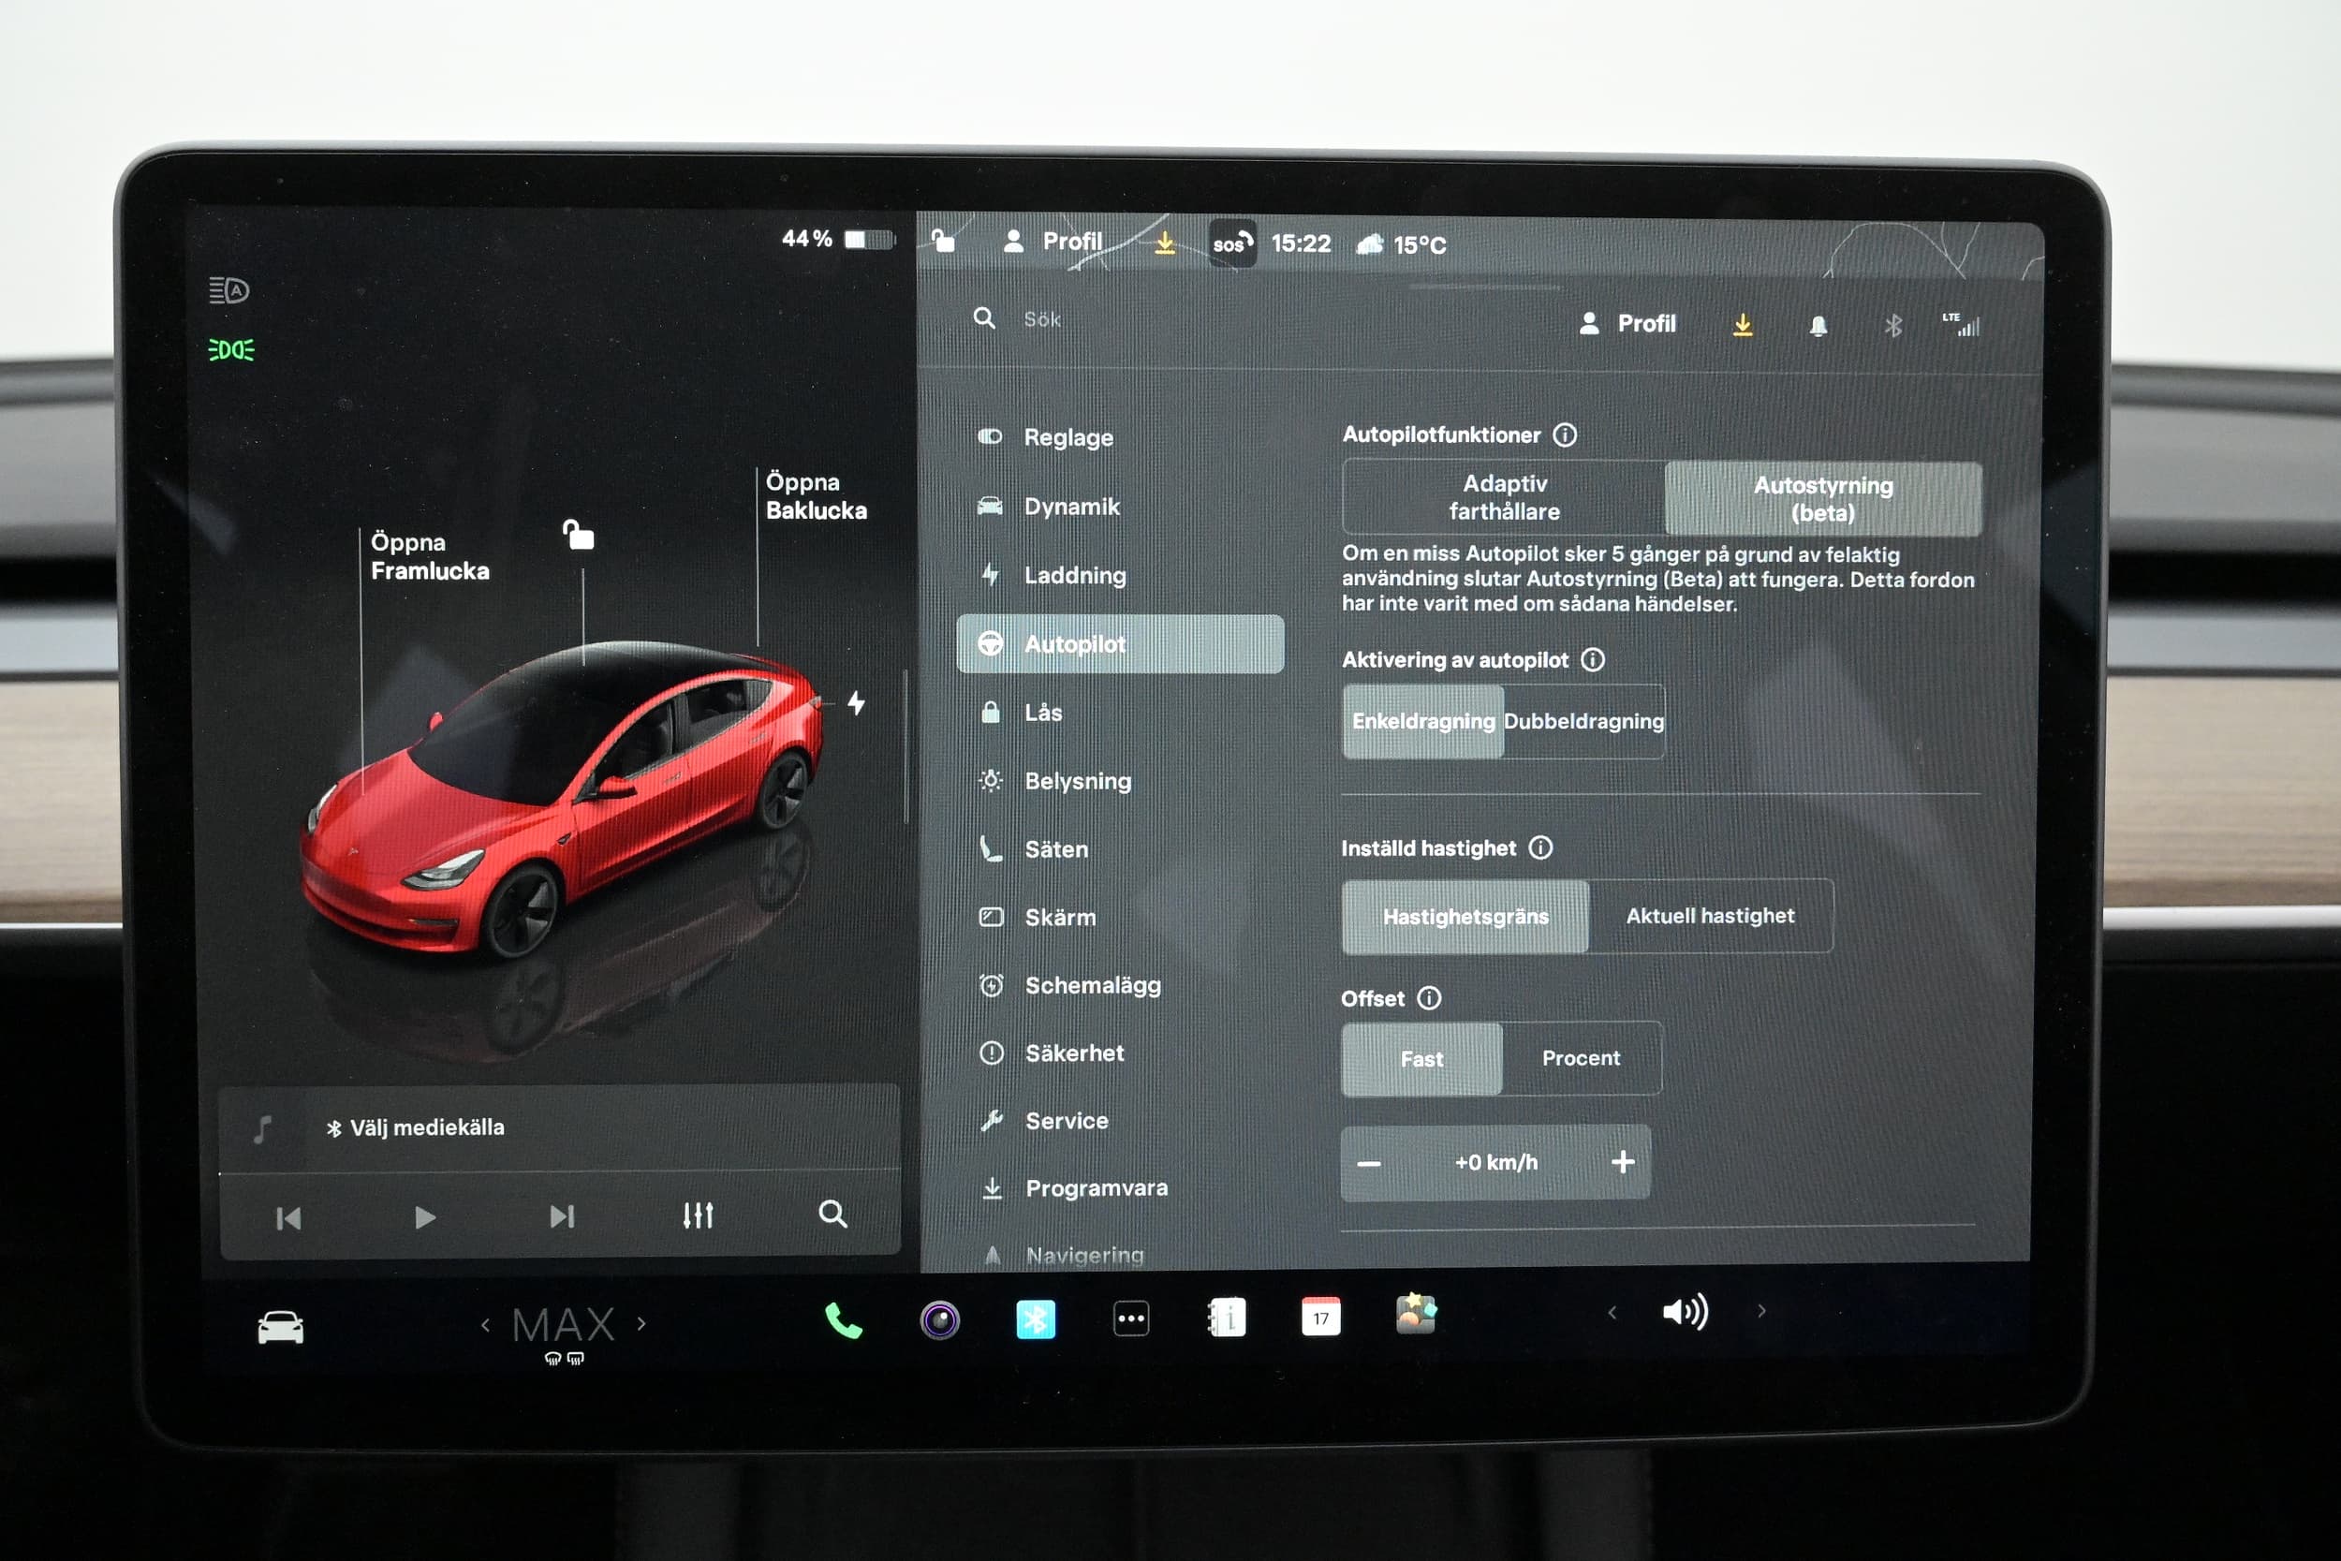The height and width of the screenshot is (1561, 2341).
Task: Increase temperature with right chevron by MAX
Action: click(x=642, y=1324)
